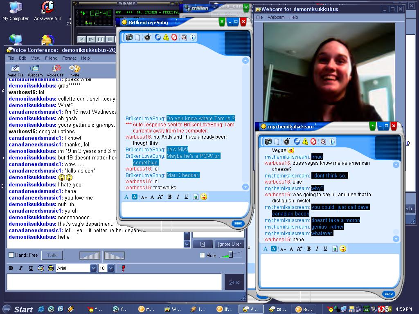Click blank page icon in BrOkenLoveSong toolbar
Screen dimensions: 419x314
[137, 37]
